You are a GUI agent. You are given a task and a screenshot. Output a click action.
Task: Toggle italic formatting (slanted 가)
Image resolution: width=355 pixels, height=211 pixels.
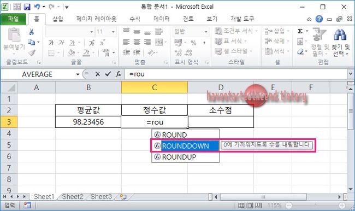click(x=61, y=43)
